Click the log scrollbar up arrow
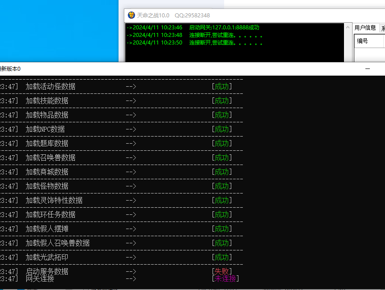The width and height of the screenshot is (385, 290). [x=348, y=27]
